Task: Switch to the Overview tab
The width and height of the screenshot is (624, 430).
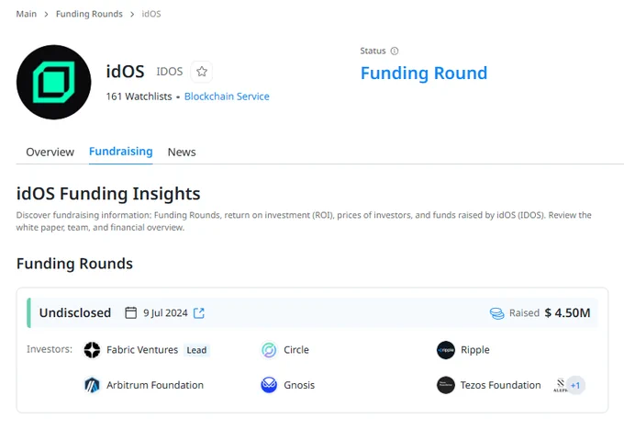Action: pyautogui.click(x=50, y=152)
